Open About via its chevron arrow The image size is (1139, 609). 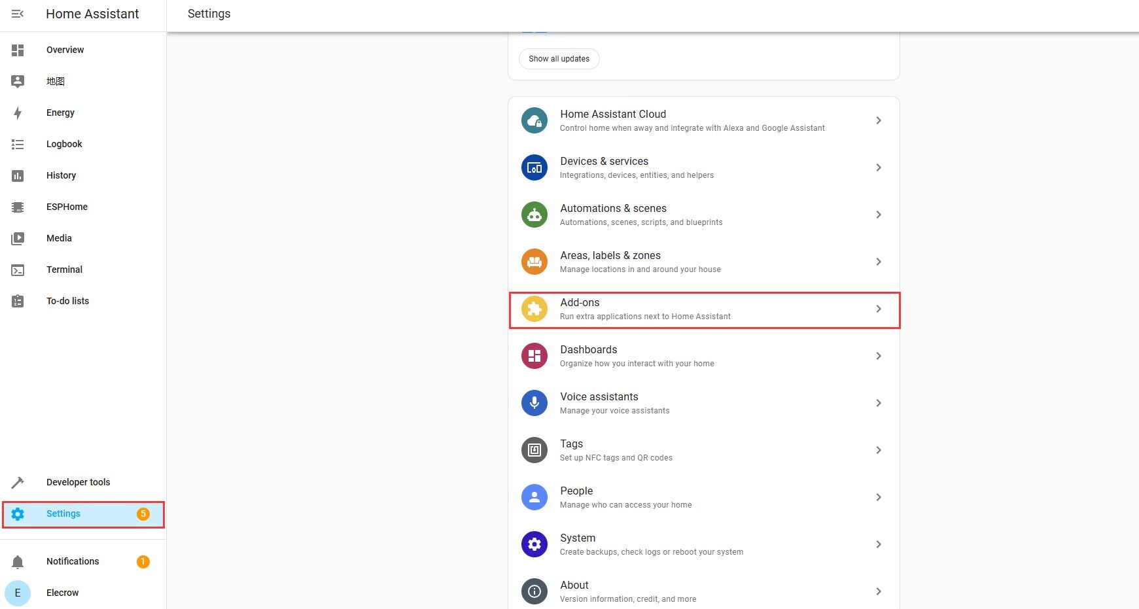tap(879, 591)
